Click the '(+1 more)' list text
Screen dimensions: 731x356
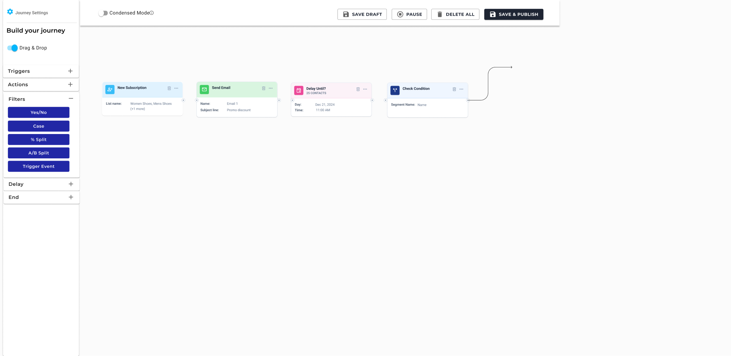point(137,109)
